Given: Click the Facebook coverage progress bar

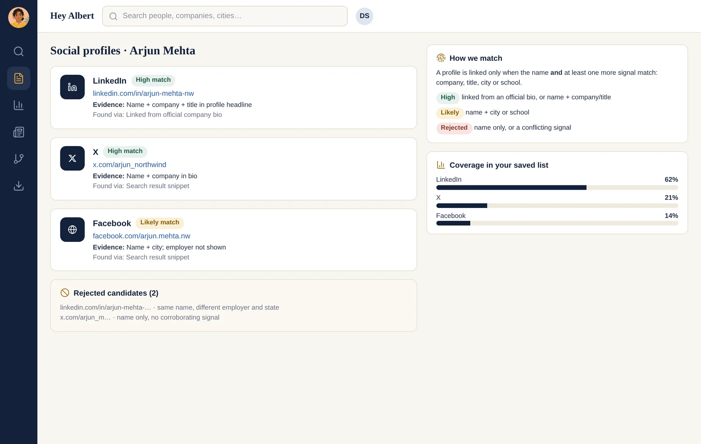Looking at the screenshot, I should pyautogui.click(x=557, y=224).
